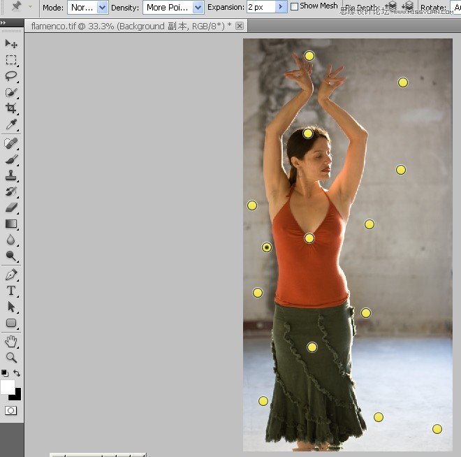Toggle Quick Mask mode
The width and height of the screenshot is (461, 457).
(11, 411)
